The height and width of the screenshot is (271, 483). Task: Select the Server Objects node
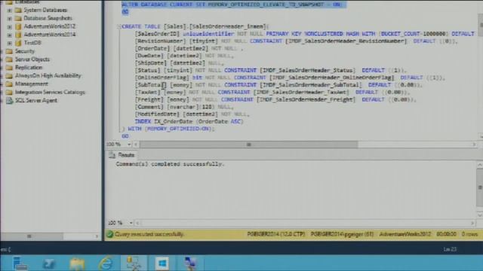32,59
